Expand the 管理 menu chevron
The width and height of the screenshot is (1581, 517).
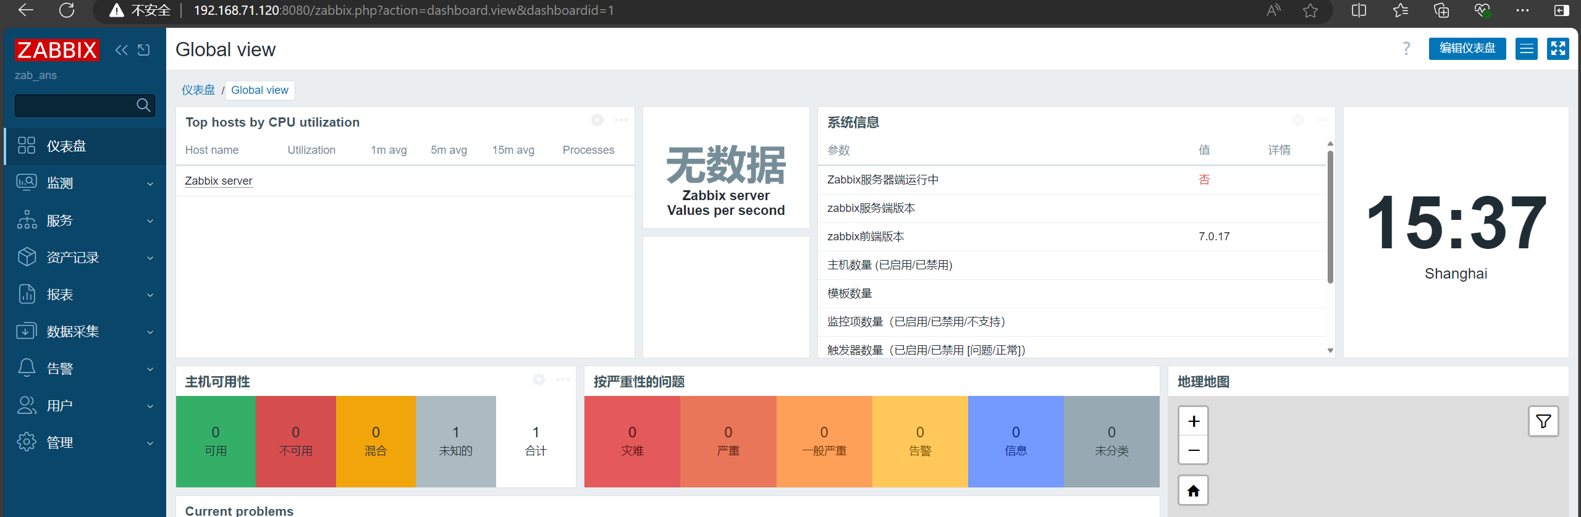[150, 443]
